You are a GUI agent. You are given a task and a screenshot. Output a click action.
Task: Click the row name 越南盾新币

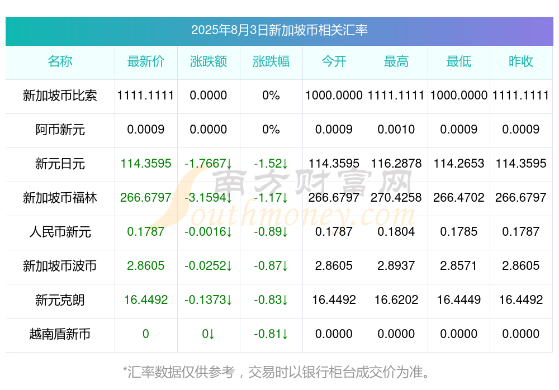[60, 334]
